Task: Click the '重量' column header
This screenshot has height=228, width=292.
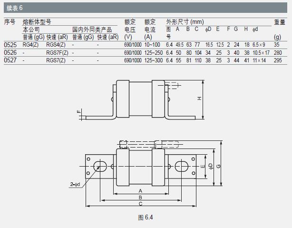Action: point(279,22)
